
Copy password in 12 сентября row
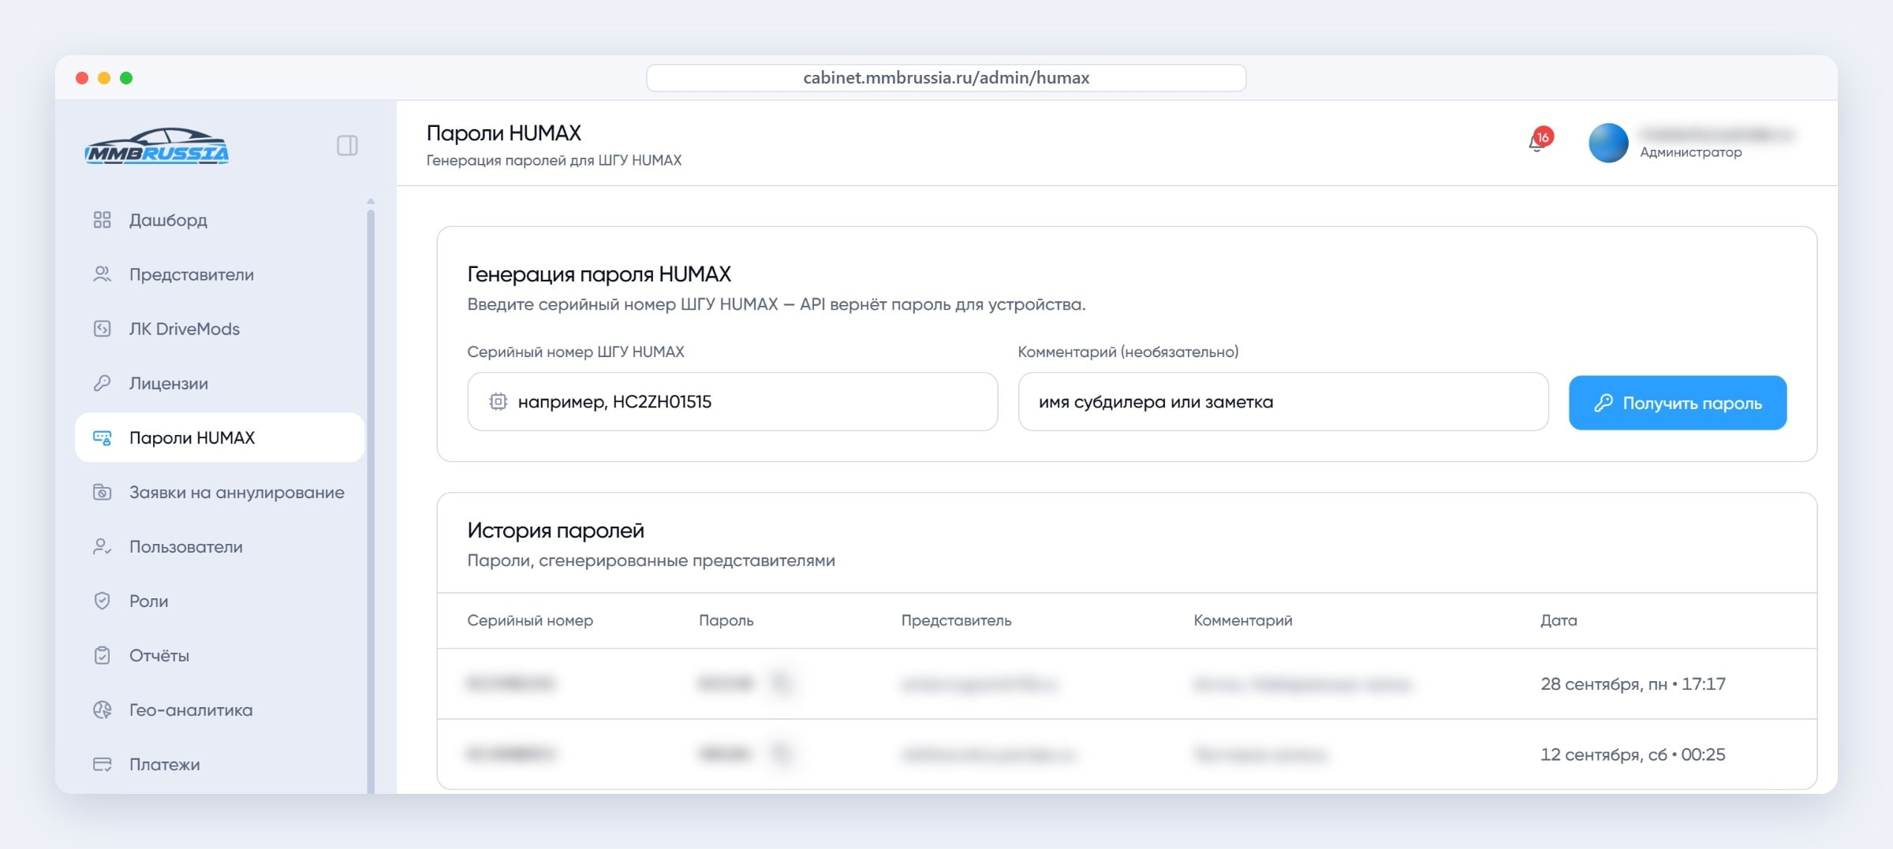(781, 754)
